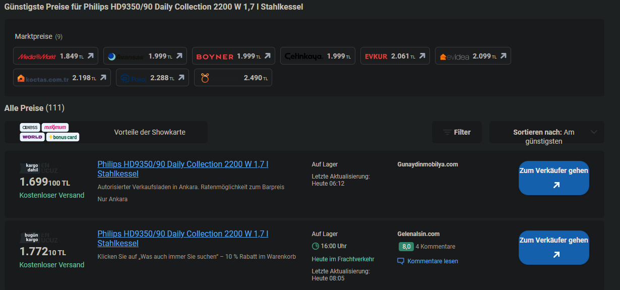Open Philips kettle link in Gelenalsin row
The width and height of the screenshot is (620, 290).
(182, 239)
